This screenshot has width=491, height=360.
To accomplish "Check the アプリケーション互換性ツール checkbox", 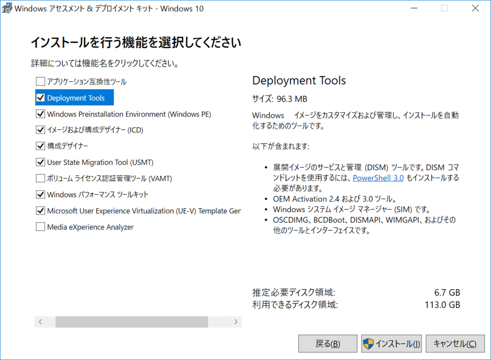I will click(x=40, y=81).
